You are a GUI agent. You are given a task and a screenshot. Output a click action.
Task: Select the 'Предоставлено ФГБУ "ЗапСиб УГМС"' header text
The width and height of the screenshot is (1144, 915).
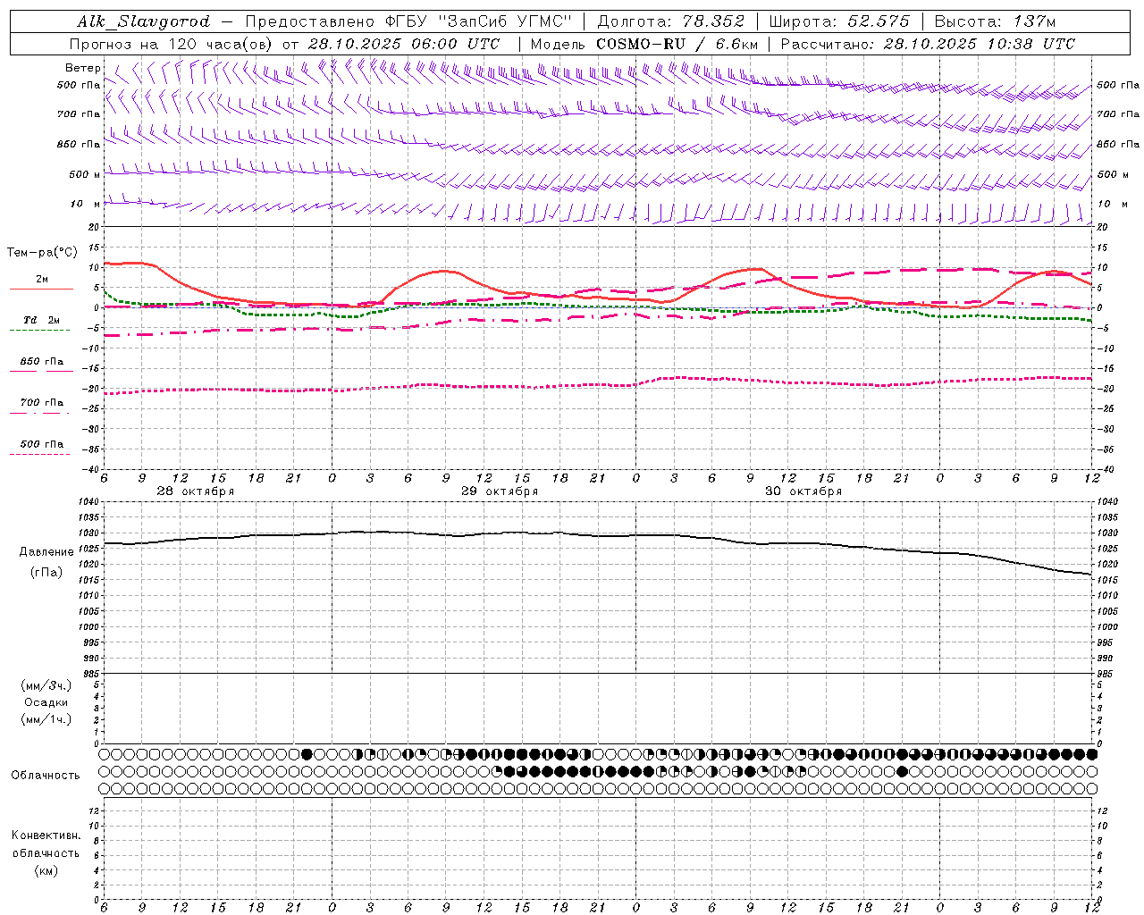click(408, 22)
